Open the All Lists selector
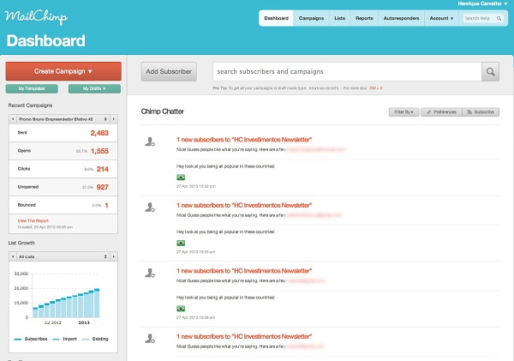 tap(63, 256)
